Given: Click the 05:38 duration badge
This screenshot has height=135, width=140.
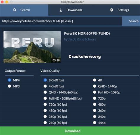Looking at the screenshot, I should pos(56,60).
